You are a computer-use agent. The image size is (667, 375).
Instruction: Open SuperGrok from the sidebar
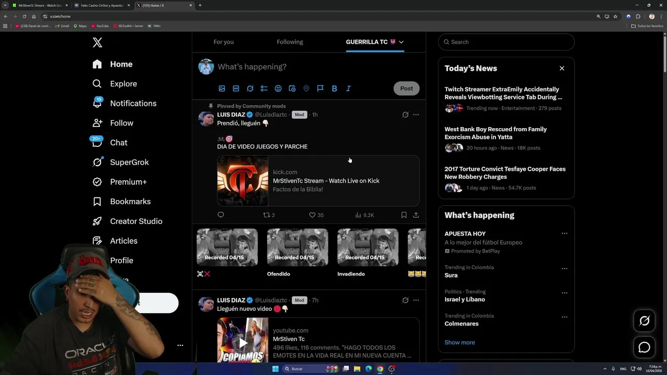click(120, 162)
